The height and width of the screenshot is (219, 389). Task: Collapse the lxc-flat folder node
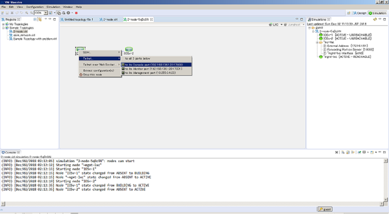pyautogui.click(x=317, y=42)
